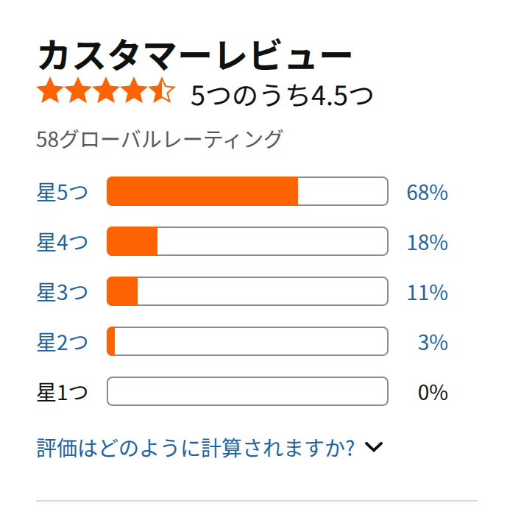Click the 3-star histogram bar
521x506 pixels.
tap(247, 291)
